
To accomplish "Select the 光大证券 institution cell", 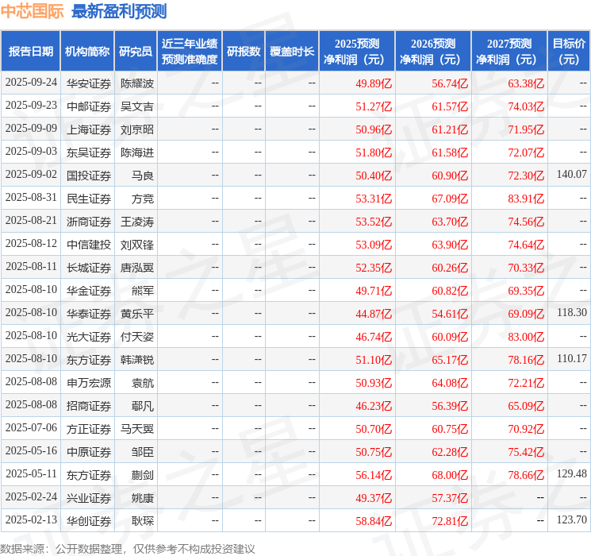I will (89, 337).
